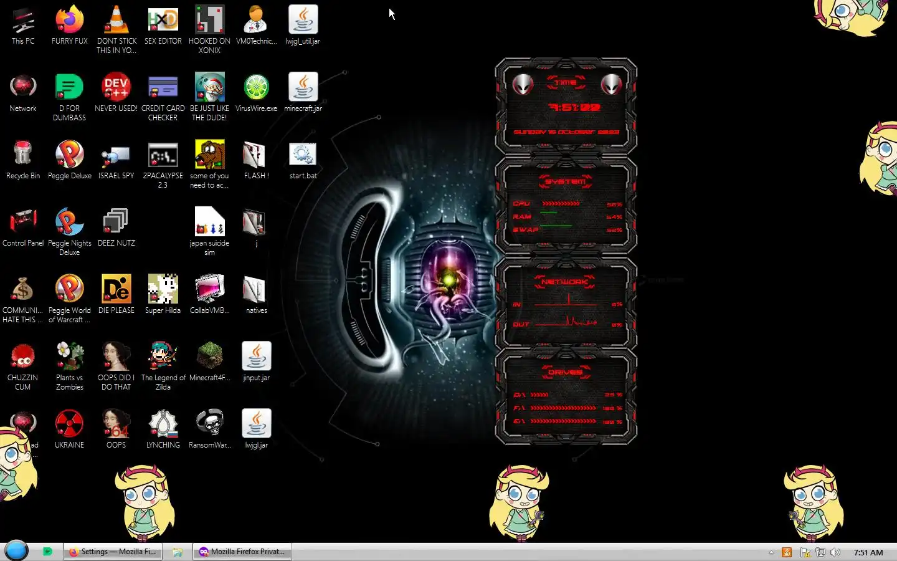Viewport: 897px width, 561px height.
Task: Open the network tray icon
Action: click(820, 552)
